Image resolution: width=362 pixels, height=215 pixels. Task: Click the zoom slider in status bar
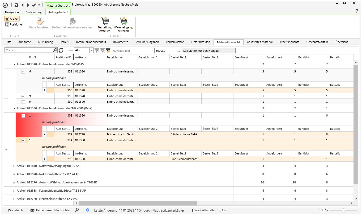343,210
